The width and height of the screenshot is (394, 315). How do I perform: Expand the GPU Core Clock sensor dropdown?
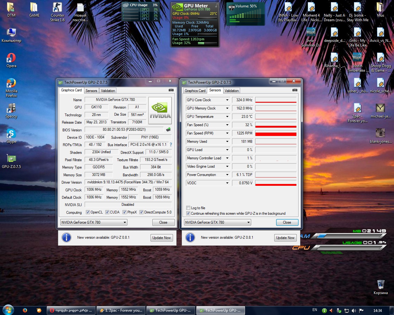(x=227, y=100)
